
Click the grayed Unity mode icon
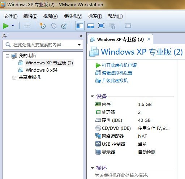pos(112,26)
